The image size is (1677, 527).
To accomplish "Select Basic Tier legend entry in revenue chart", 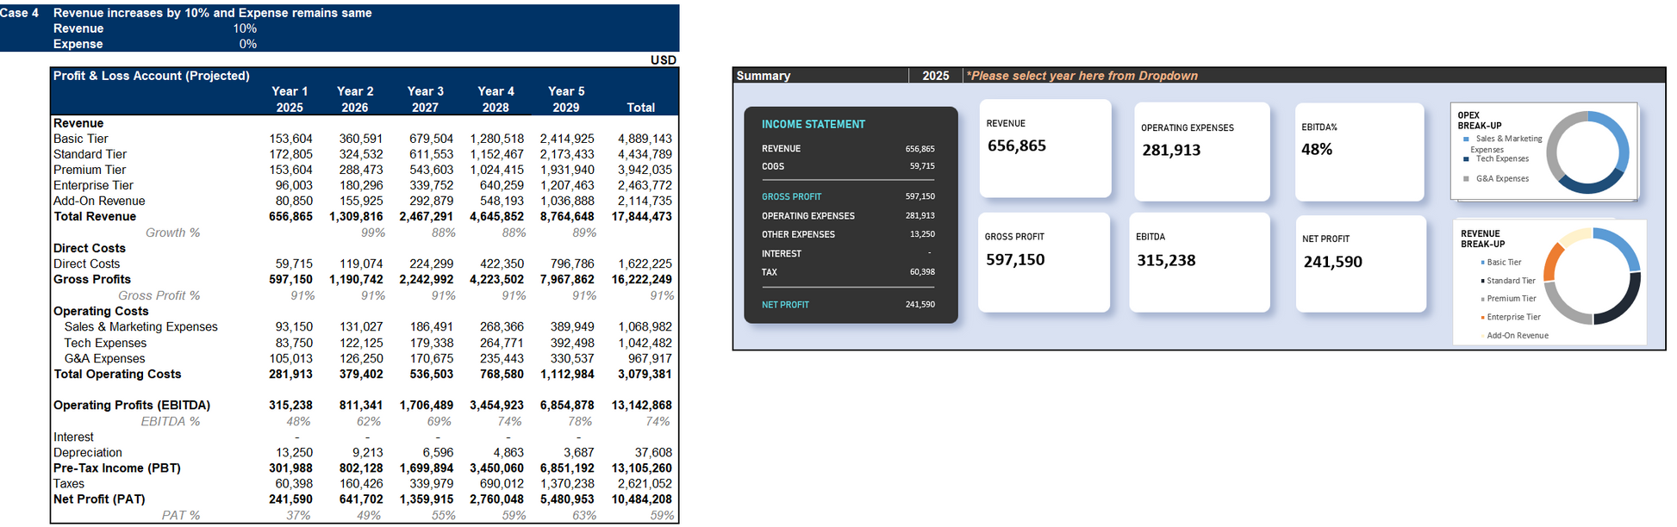I will (x=1503, y=263).
